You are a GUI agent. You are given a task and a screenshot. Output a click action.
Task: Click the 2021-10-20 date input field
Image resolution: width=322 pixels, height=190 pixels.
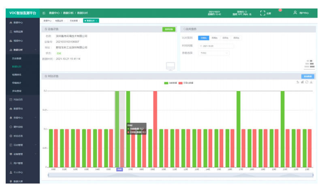pyautogui.click(x=216, y=46)
